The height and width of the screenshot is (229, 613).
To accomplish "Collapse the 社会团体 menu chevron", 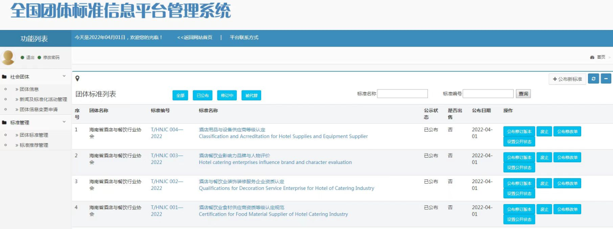I will [64, 76].
